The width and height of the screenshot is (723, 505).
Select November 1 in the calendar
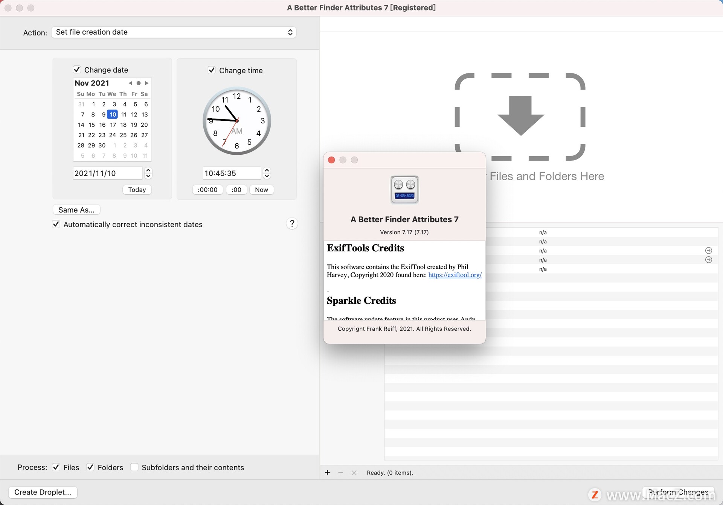click(x=93, y=104)
